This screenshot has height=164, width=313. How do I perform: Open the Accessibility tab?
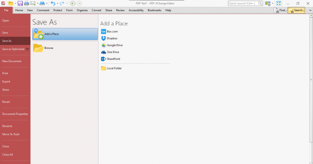(136, 10)
